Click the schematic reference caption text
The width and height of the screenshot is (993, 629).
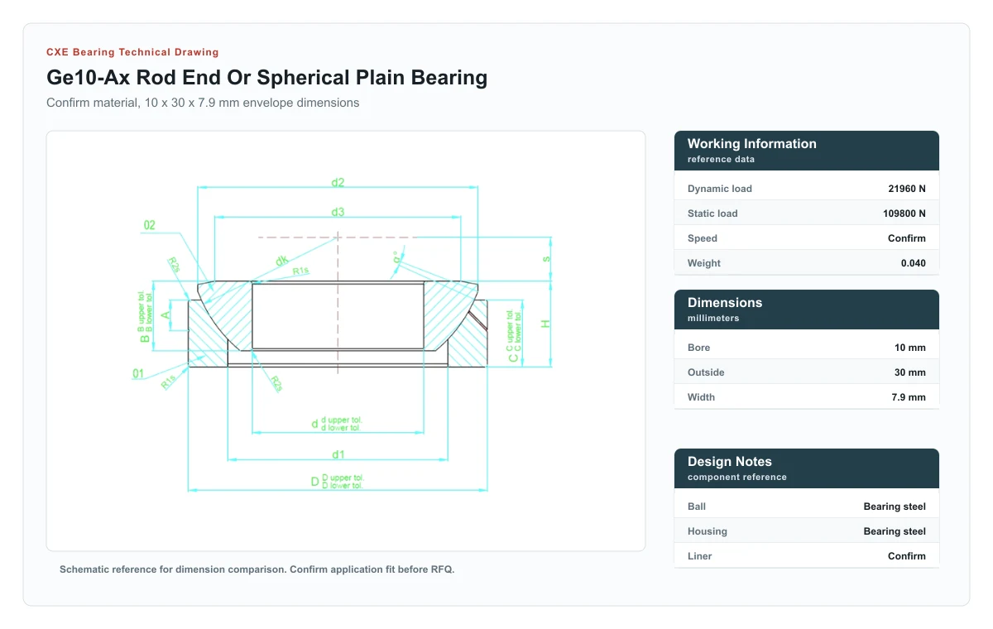(257, 569)
